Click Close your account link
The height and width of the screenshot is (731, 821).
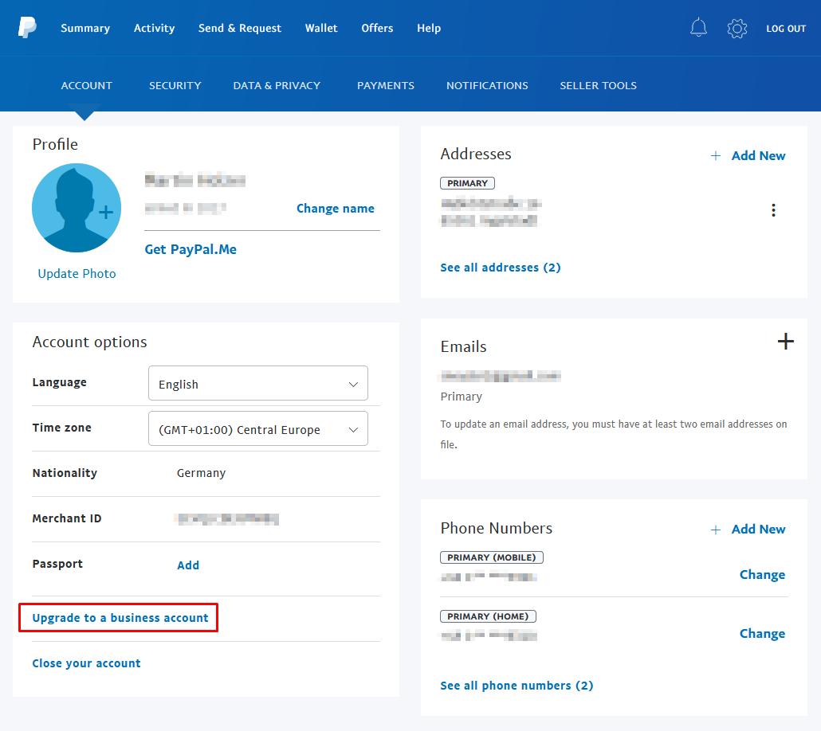click(86, 663)
